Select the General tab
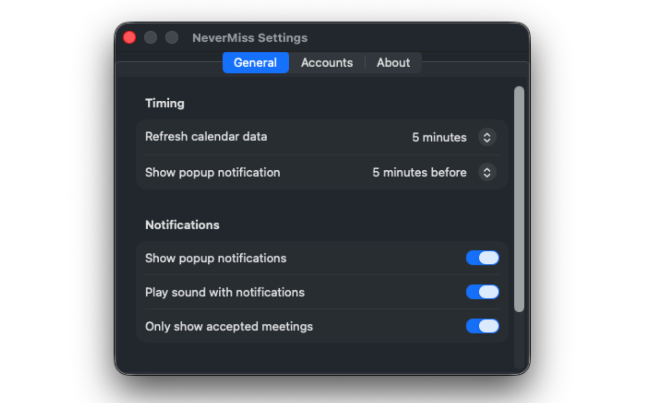The image size is (645, 403). click(255, 62)
